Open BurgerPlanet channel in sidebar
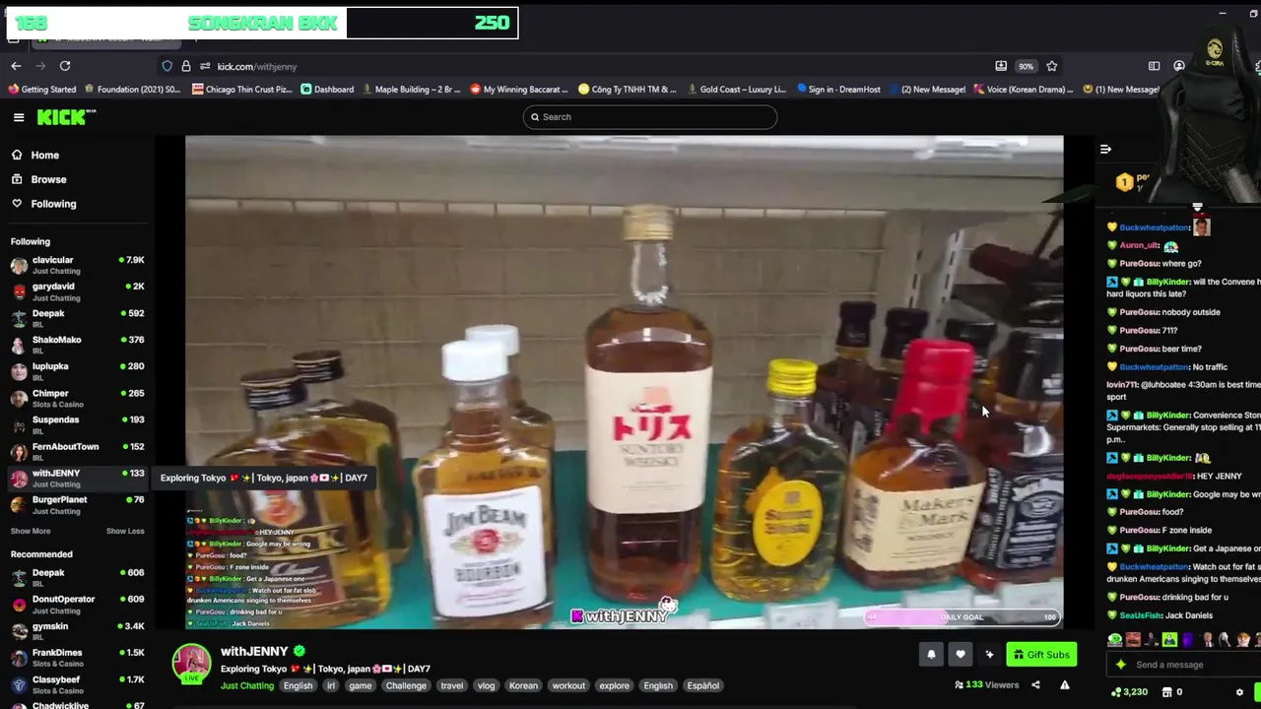The width and height of the screenshot is (1261, 709). point(77,504)
